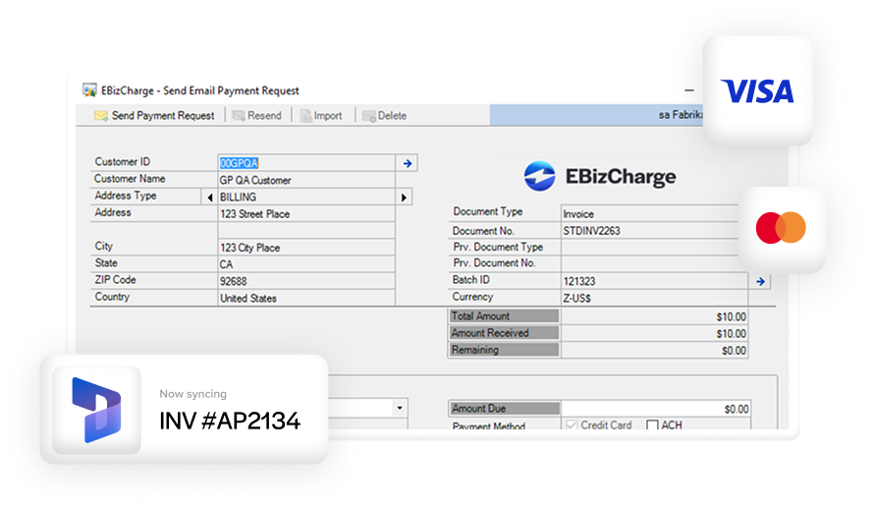Toggle the ACH checkbox

tap(652, 425)
